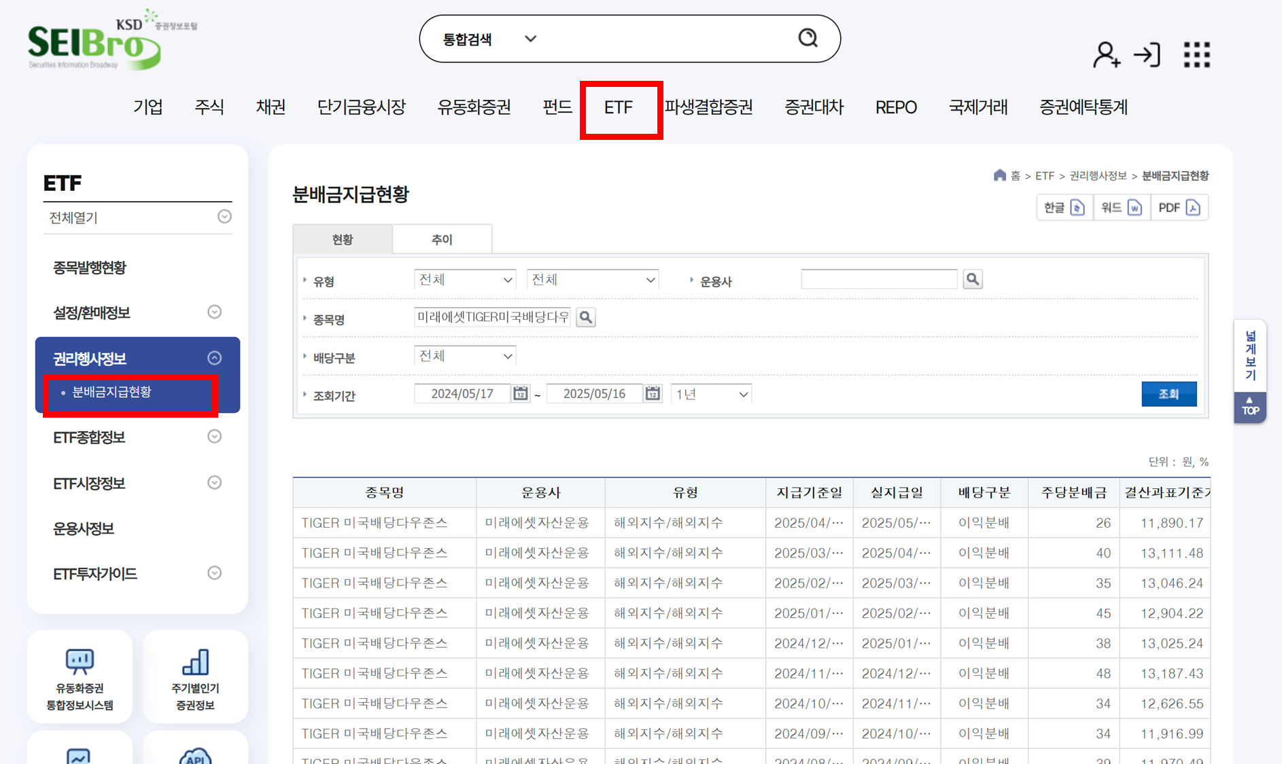Open the start date calendar icon
Screen dimensions: 1282x764
520,393
